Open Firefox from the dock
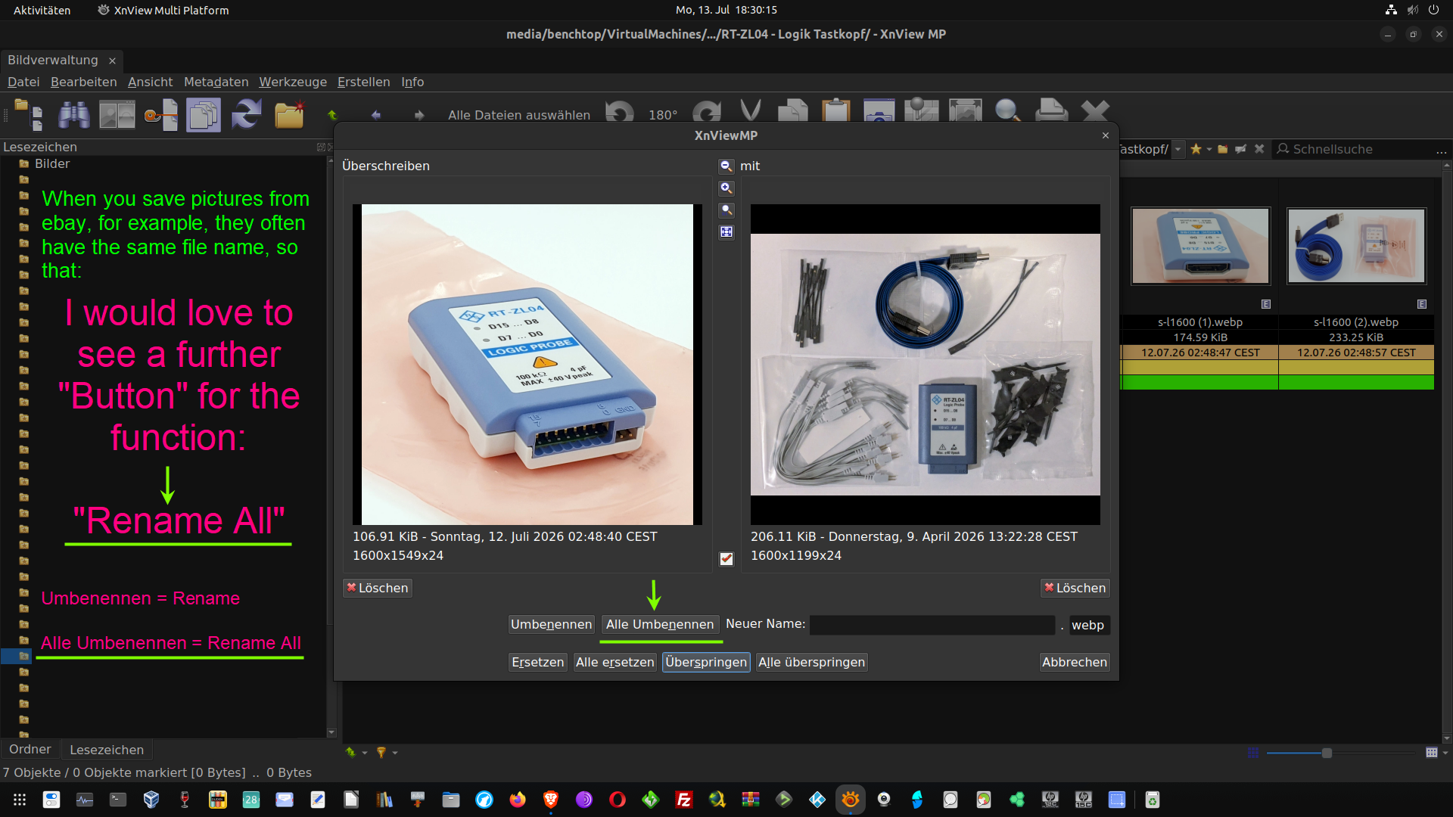Screen dimensions: 1453x817 [518, 800]
